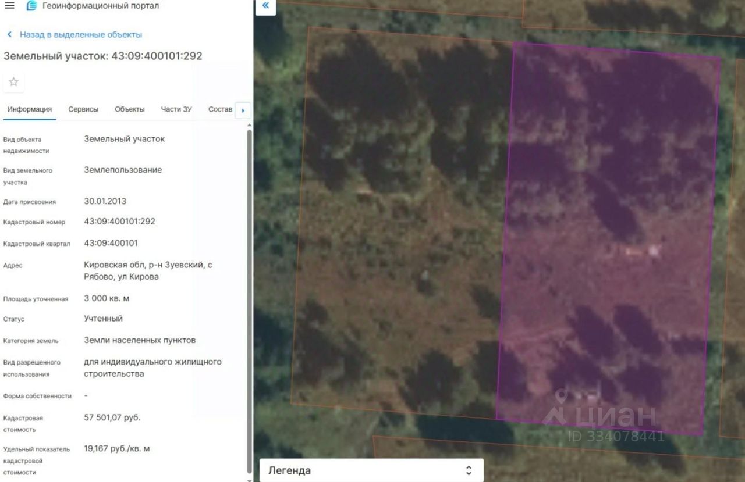
Task: Select the Части ЗУ tab
Action: [x=176, y=109]
